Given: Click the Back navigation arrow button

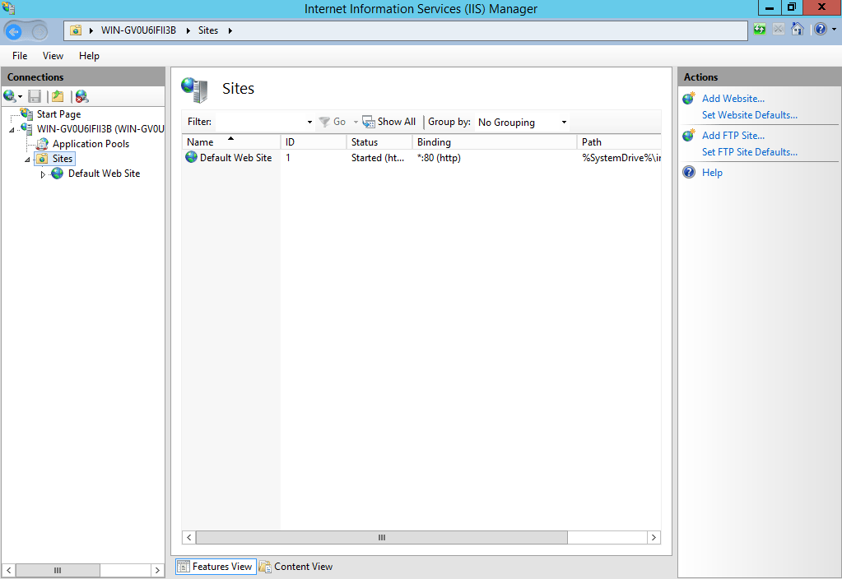Looking at the screenshot, I should [x=14, y=31].
